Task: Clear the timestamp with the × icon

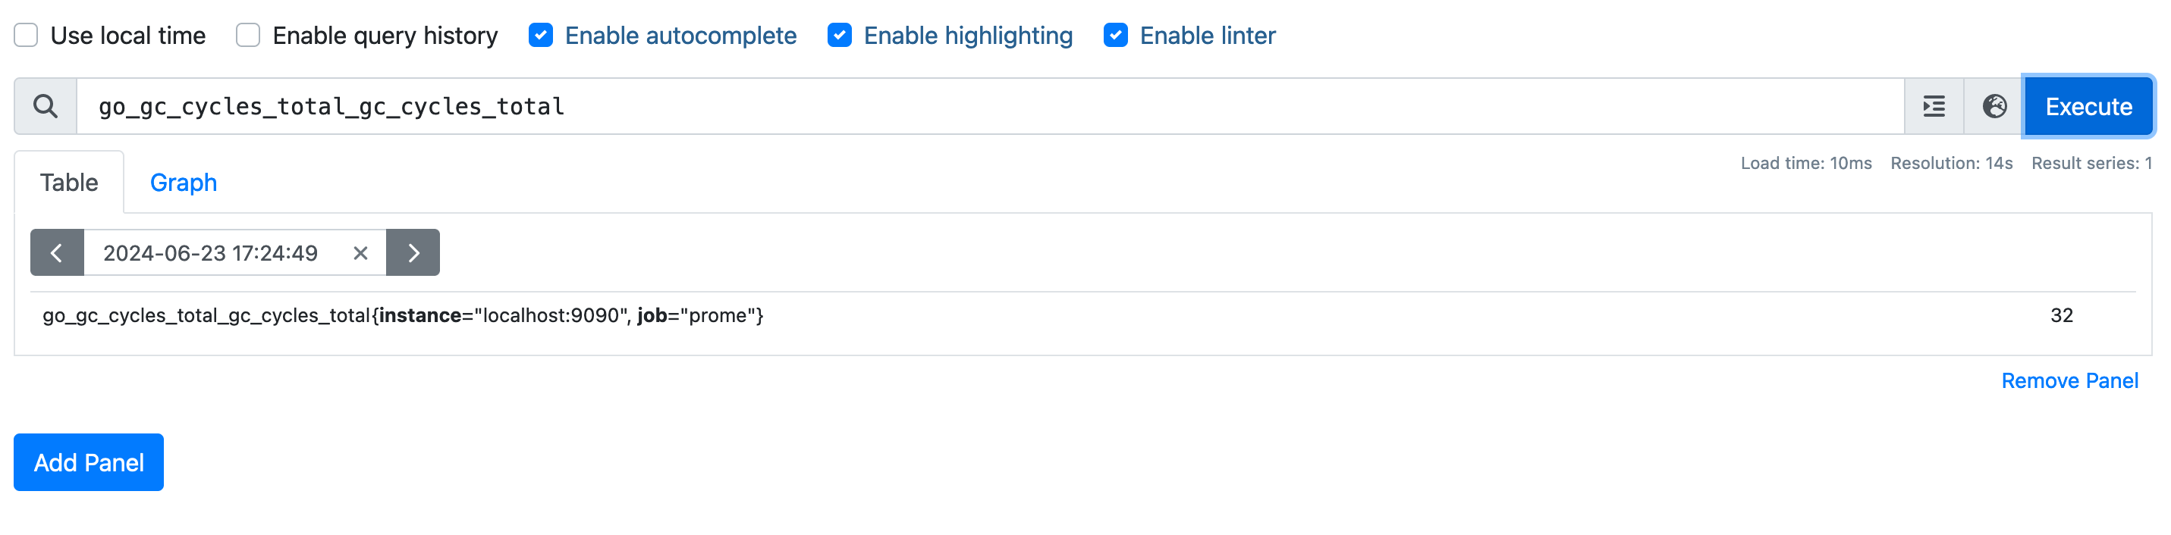Action: (x=360, y=252)
